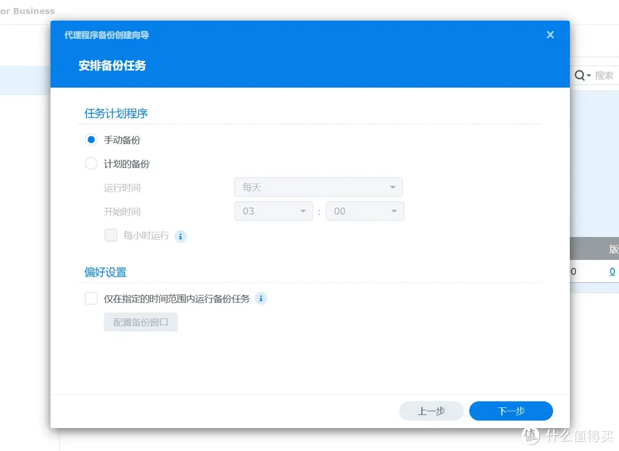This screenshot has width=619, height=451.
Task: Select the 计划的备份 radio button
Action: click(91, 164)
